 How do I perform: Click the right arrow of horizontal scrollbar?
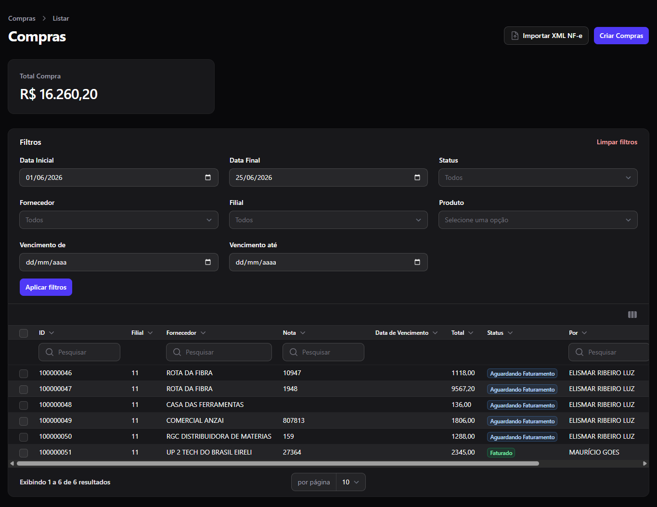[645, 464]
